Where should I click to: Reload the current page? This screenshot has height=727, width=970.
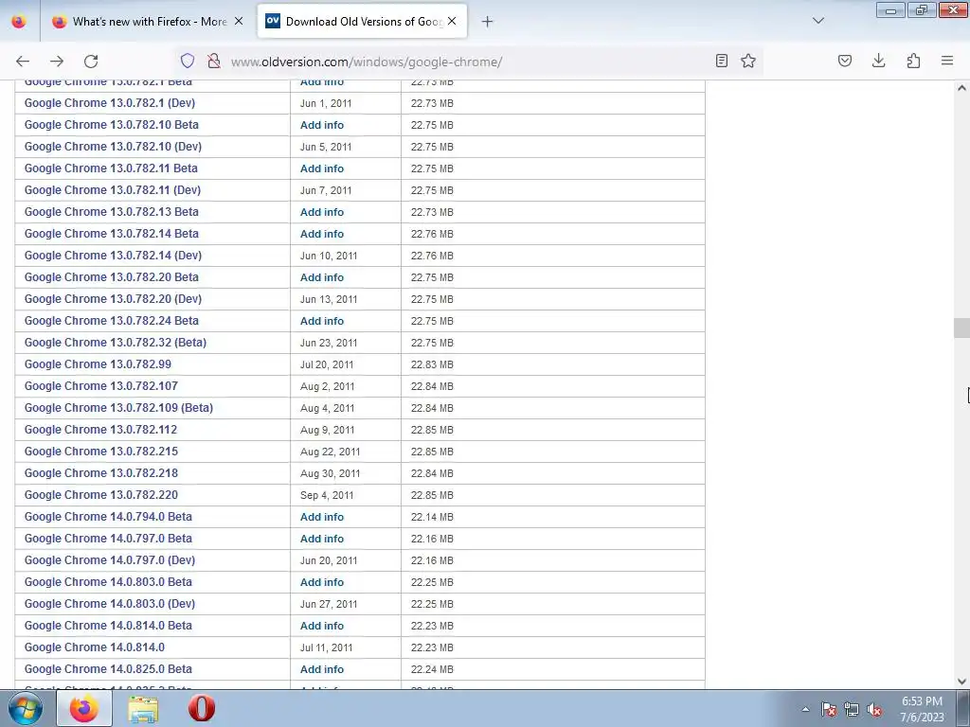(x=91, y=62)
